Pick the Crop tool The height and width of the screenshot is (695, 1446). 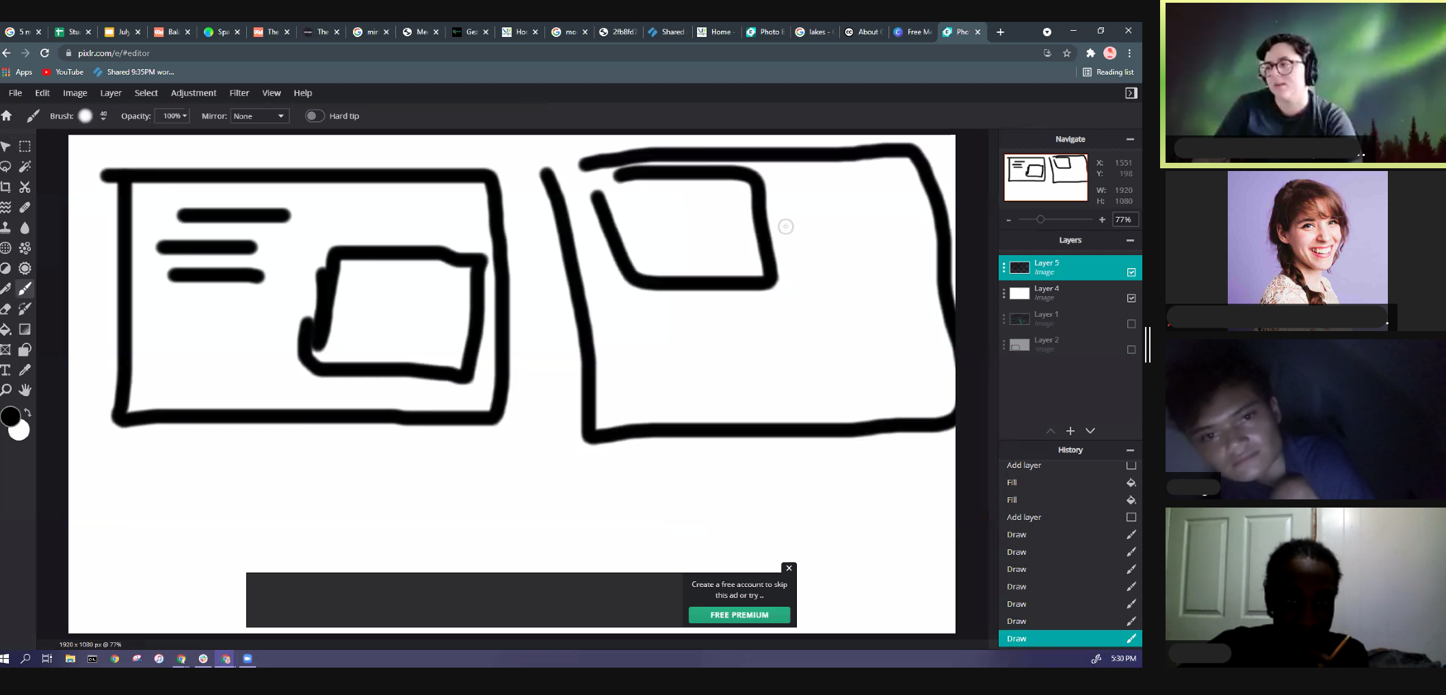[x=5, y=187]
